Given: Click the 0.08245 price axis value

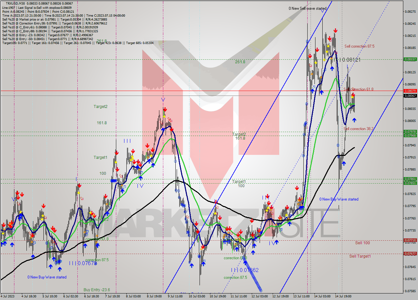Looking at the screenshot, I should (x=410, y=23).
